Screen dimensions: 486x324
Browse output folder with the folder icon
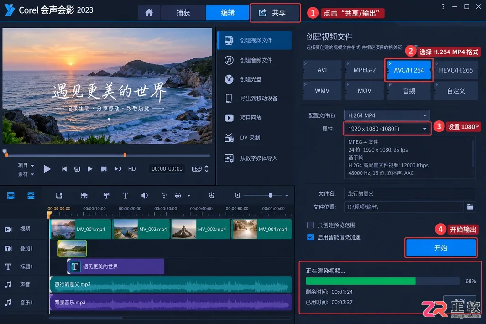click(470, 207)
